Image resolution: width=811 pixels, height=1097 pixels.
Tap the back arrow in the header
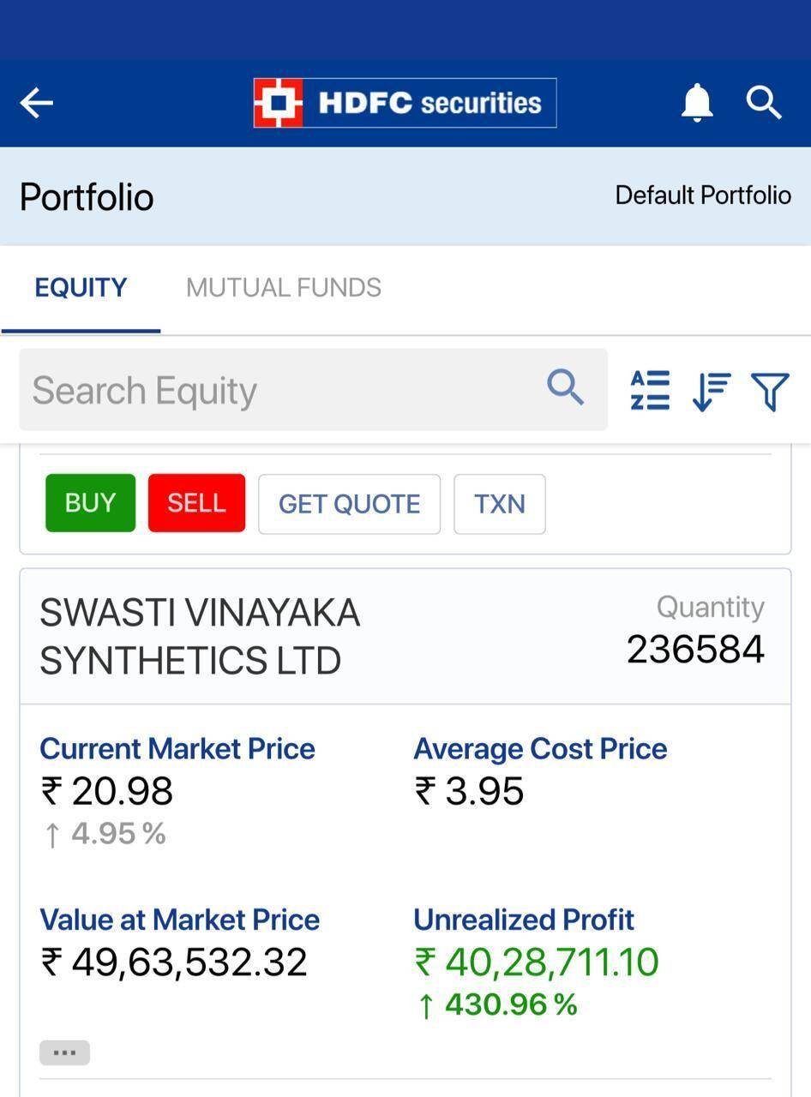click(x=37, y=104)
